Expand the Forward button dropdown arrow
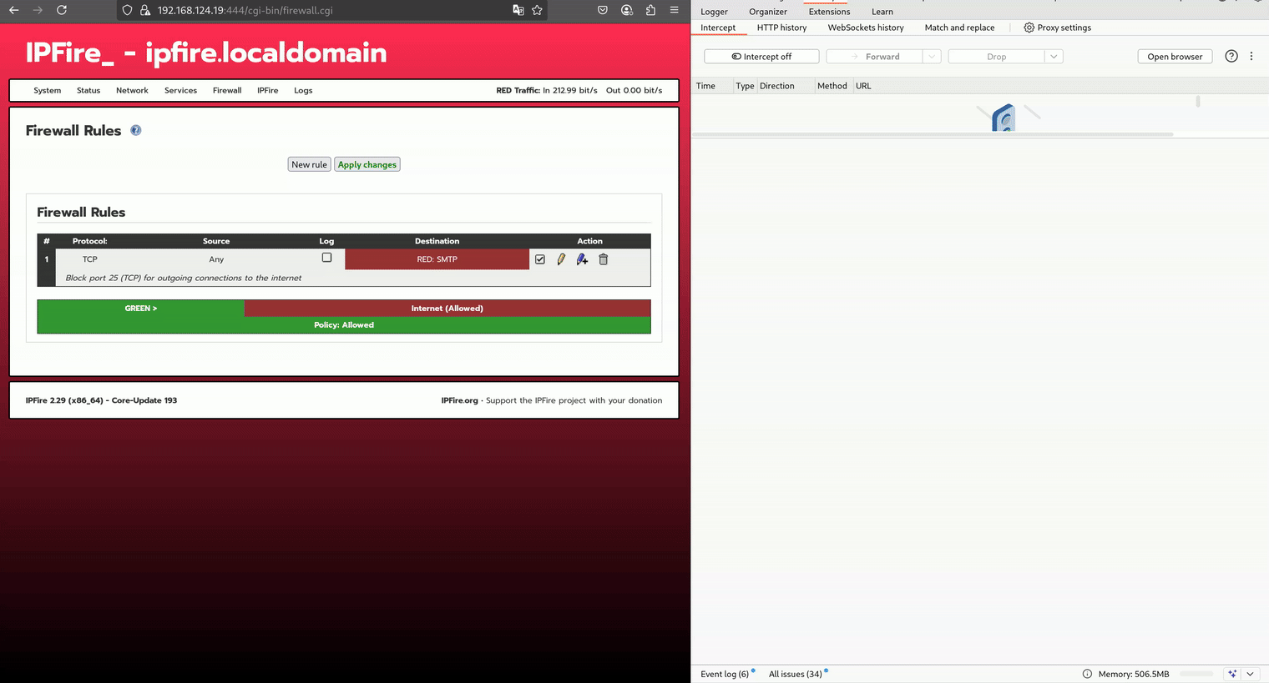The width and height of the screenshot is (1269, 683). click(x=932, y=57)
